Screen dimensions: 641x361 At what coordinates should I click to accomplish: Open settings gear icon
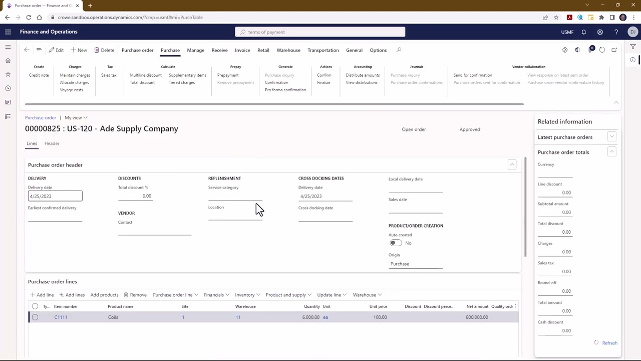click(600, 32)
